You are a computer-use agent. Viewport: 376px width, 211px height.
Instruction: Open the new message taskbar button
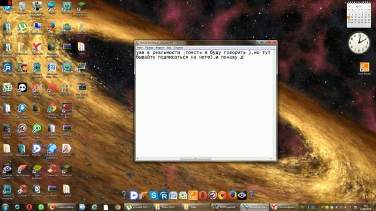coord(62,207)
